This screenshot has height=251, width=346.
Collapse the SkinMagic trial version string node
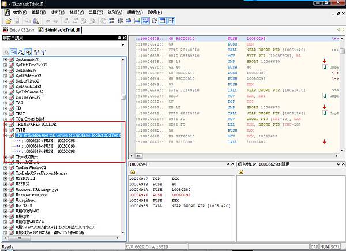(6, 136)
